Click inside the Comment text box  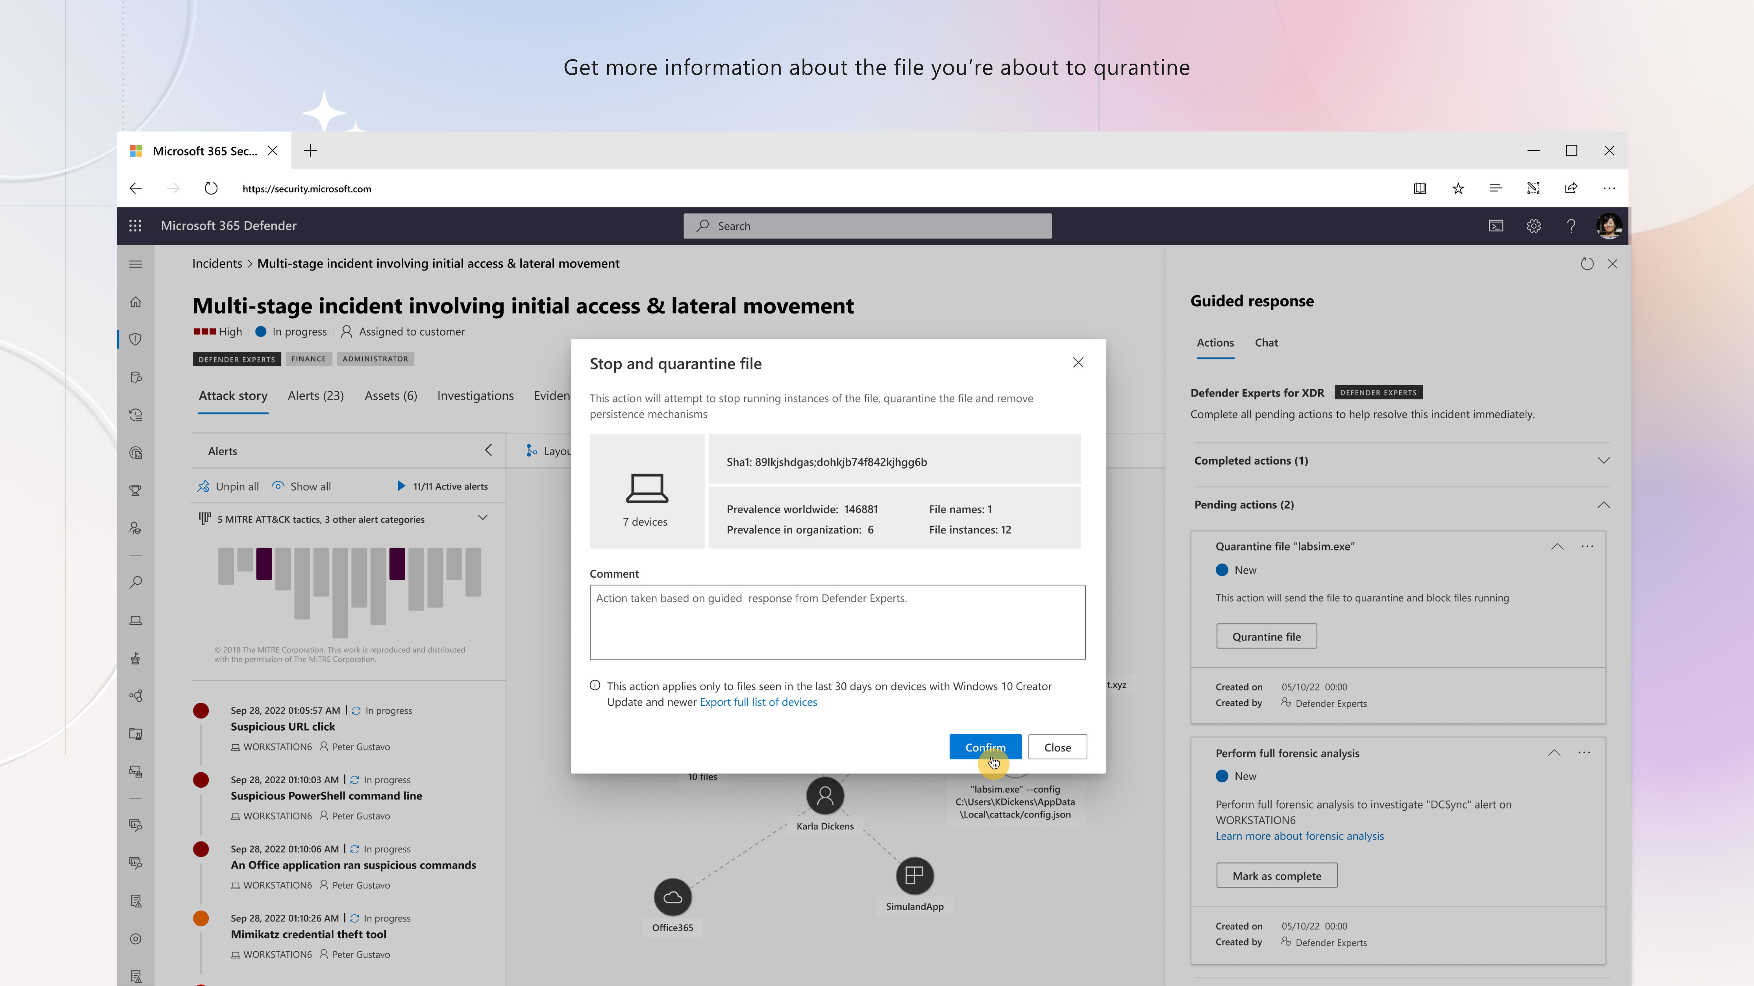tap(837, 622)
